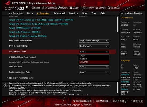The height and width of the screenshot is (107, 147).
Task: Go to the Monitor tab
Action: tap(73, 13)
